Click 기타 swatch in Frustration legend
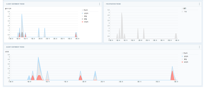The width and height of the screenshot is (206, 90). pyautogui.click(x=182, y=12)
